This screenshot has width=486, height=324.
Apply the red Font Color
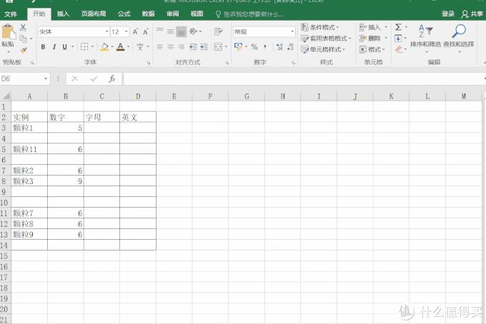[x=121, y=46]
